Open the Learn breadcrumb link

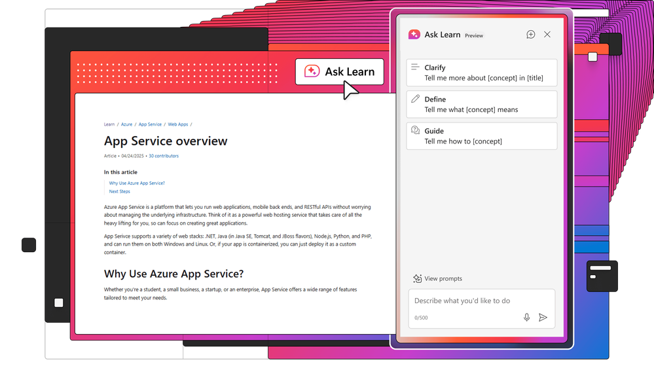pos(109,124)
